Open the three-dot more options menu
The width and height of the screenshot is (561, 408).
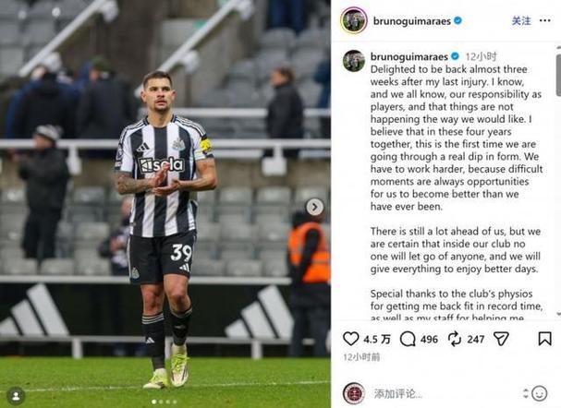[x=544, y=20]
